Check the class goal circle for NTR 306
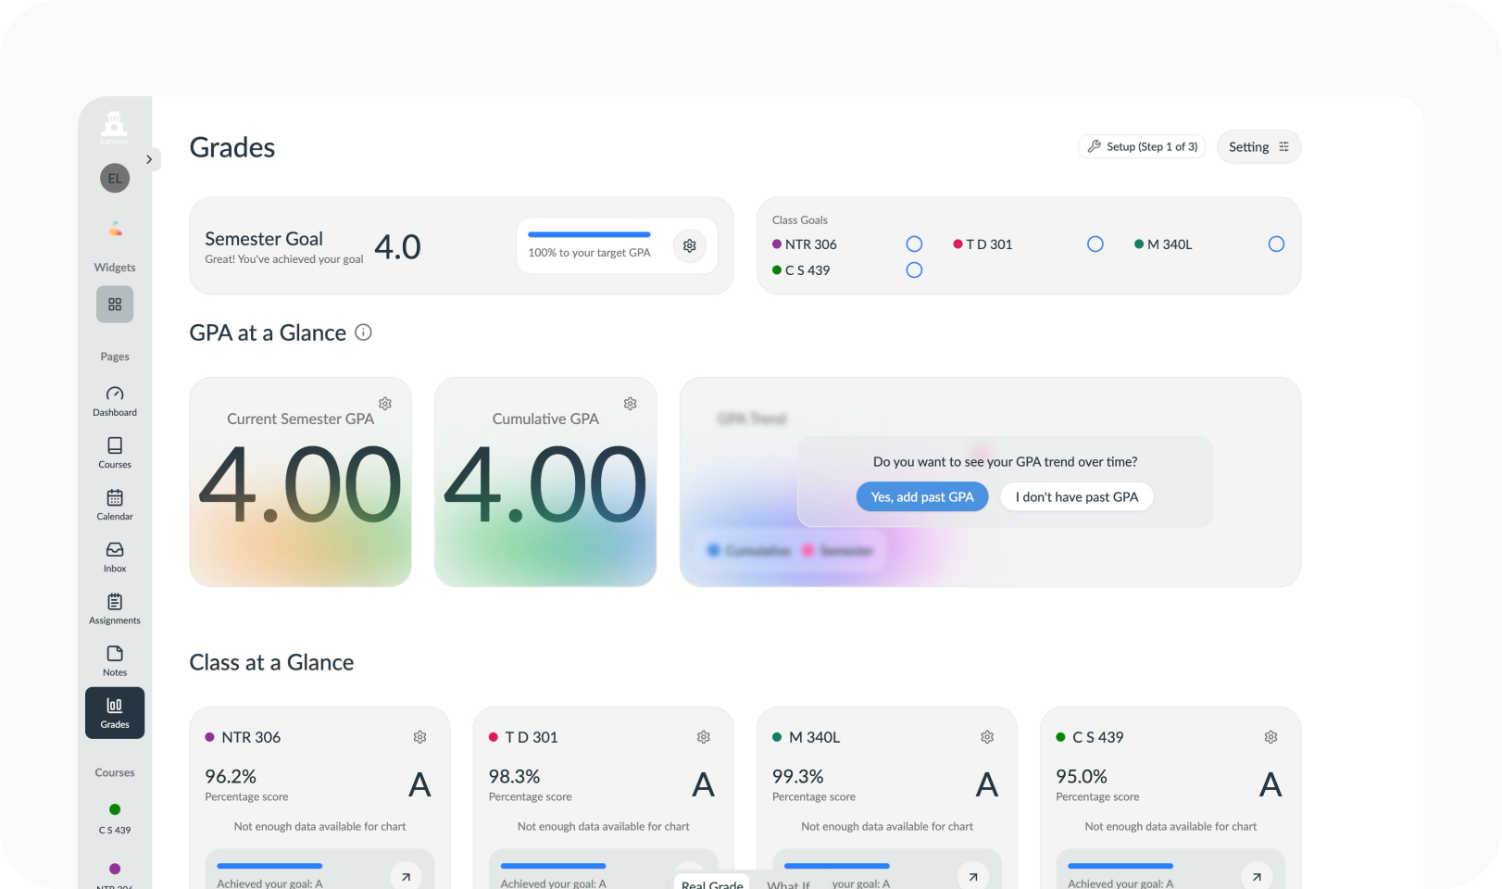Image resolution: width=1502 pixels, height=889 pixels. click(914, 244)
